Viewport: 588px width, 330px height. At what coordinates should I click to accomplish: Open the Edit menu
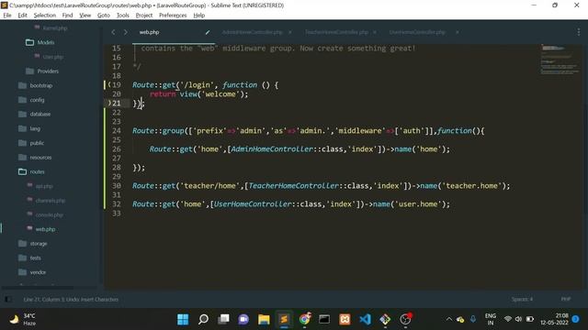[x=22, y=16]
